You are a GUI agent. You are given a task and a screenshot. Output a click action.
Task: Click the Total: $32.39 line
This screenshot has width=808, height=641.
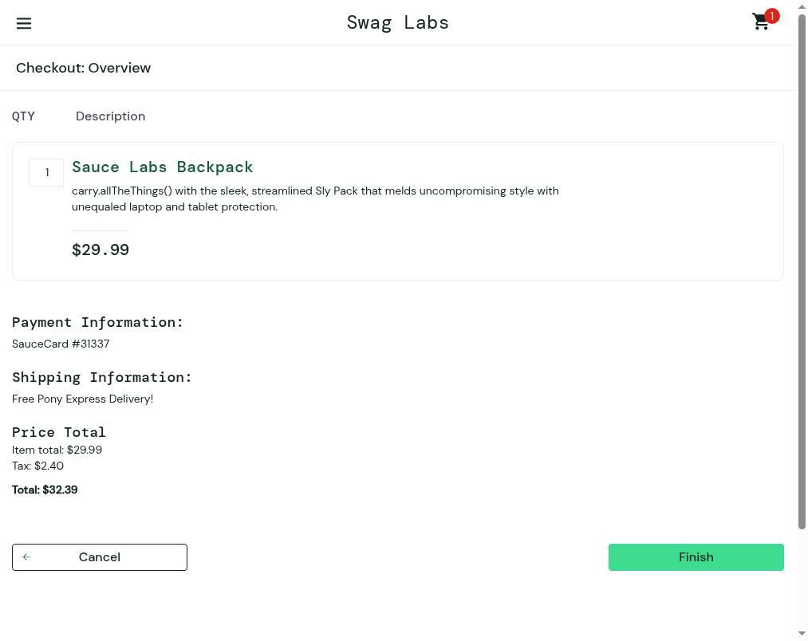pos(45,490)
